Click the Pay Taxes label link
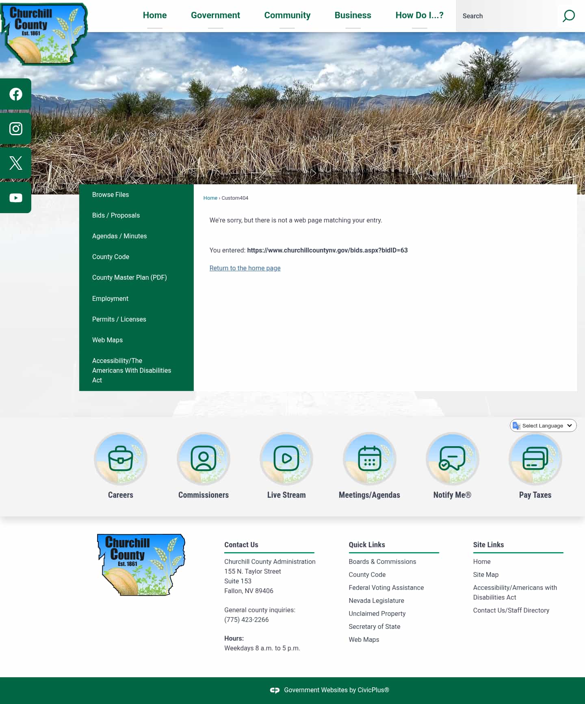585x704 pixels. (535, 495)
